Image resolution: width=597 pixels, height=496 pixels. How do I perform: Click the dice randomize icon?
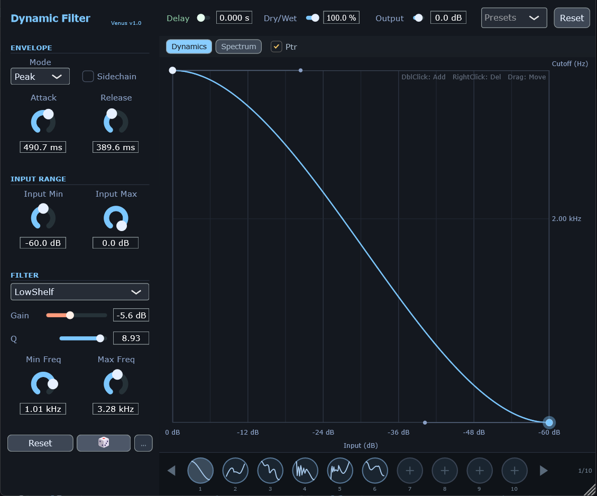click(103, 443)
